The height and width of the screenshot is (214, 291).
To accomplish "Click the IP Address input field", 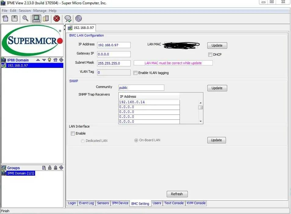I will pos(114,45).
